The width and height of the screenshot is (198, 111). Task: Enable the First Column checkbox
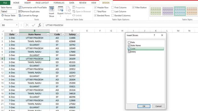coord(113,7)
